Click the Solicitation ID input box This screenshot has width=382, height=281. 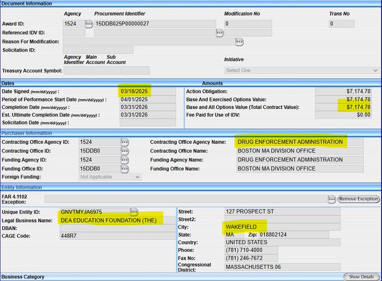point(98,50)
